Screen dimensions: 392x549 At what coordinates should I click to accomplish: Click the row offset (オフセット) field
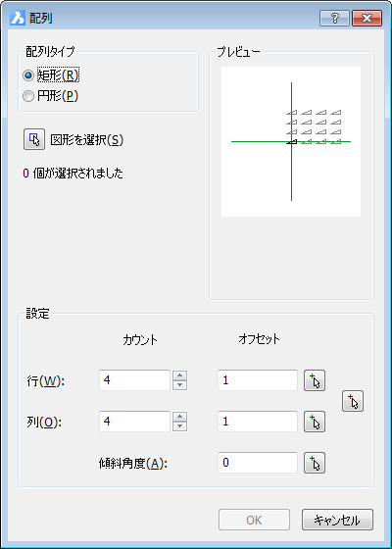point(258,380)
